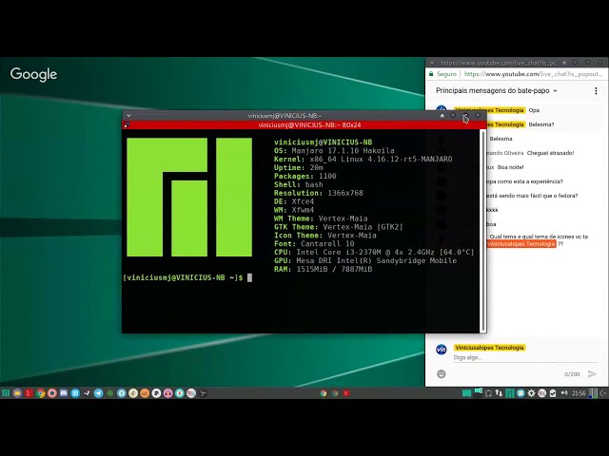The image size is (609, 456).
Task: Click the red terminal tab bar labeled 80x24
Action: (304, 124)
